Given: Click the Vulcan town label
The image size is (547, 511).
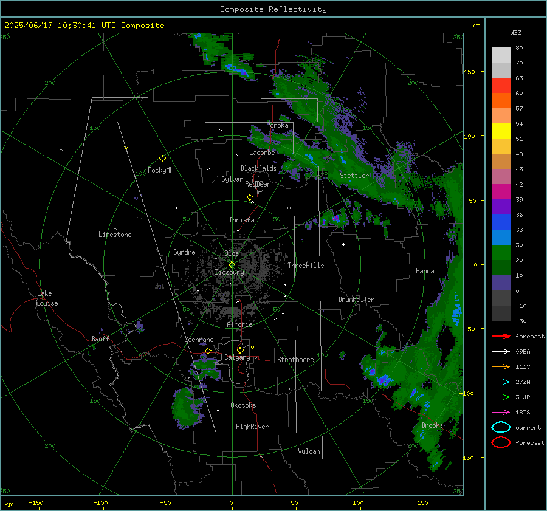Looking at the screenshot, I should [x=309, y=451].
